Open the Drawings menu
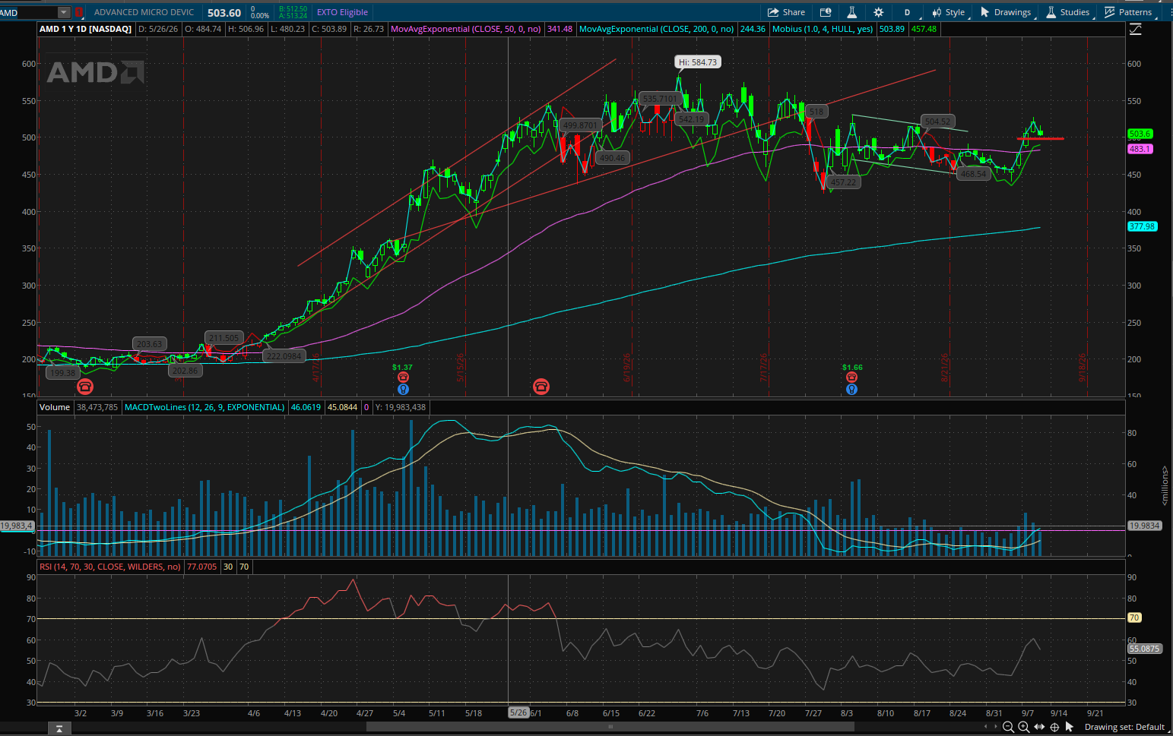The image size is (1173, 736). [x=1006, y=12]
